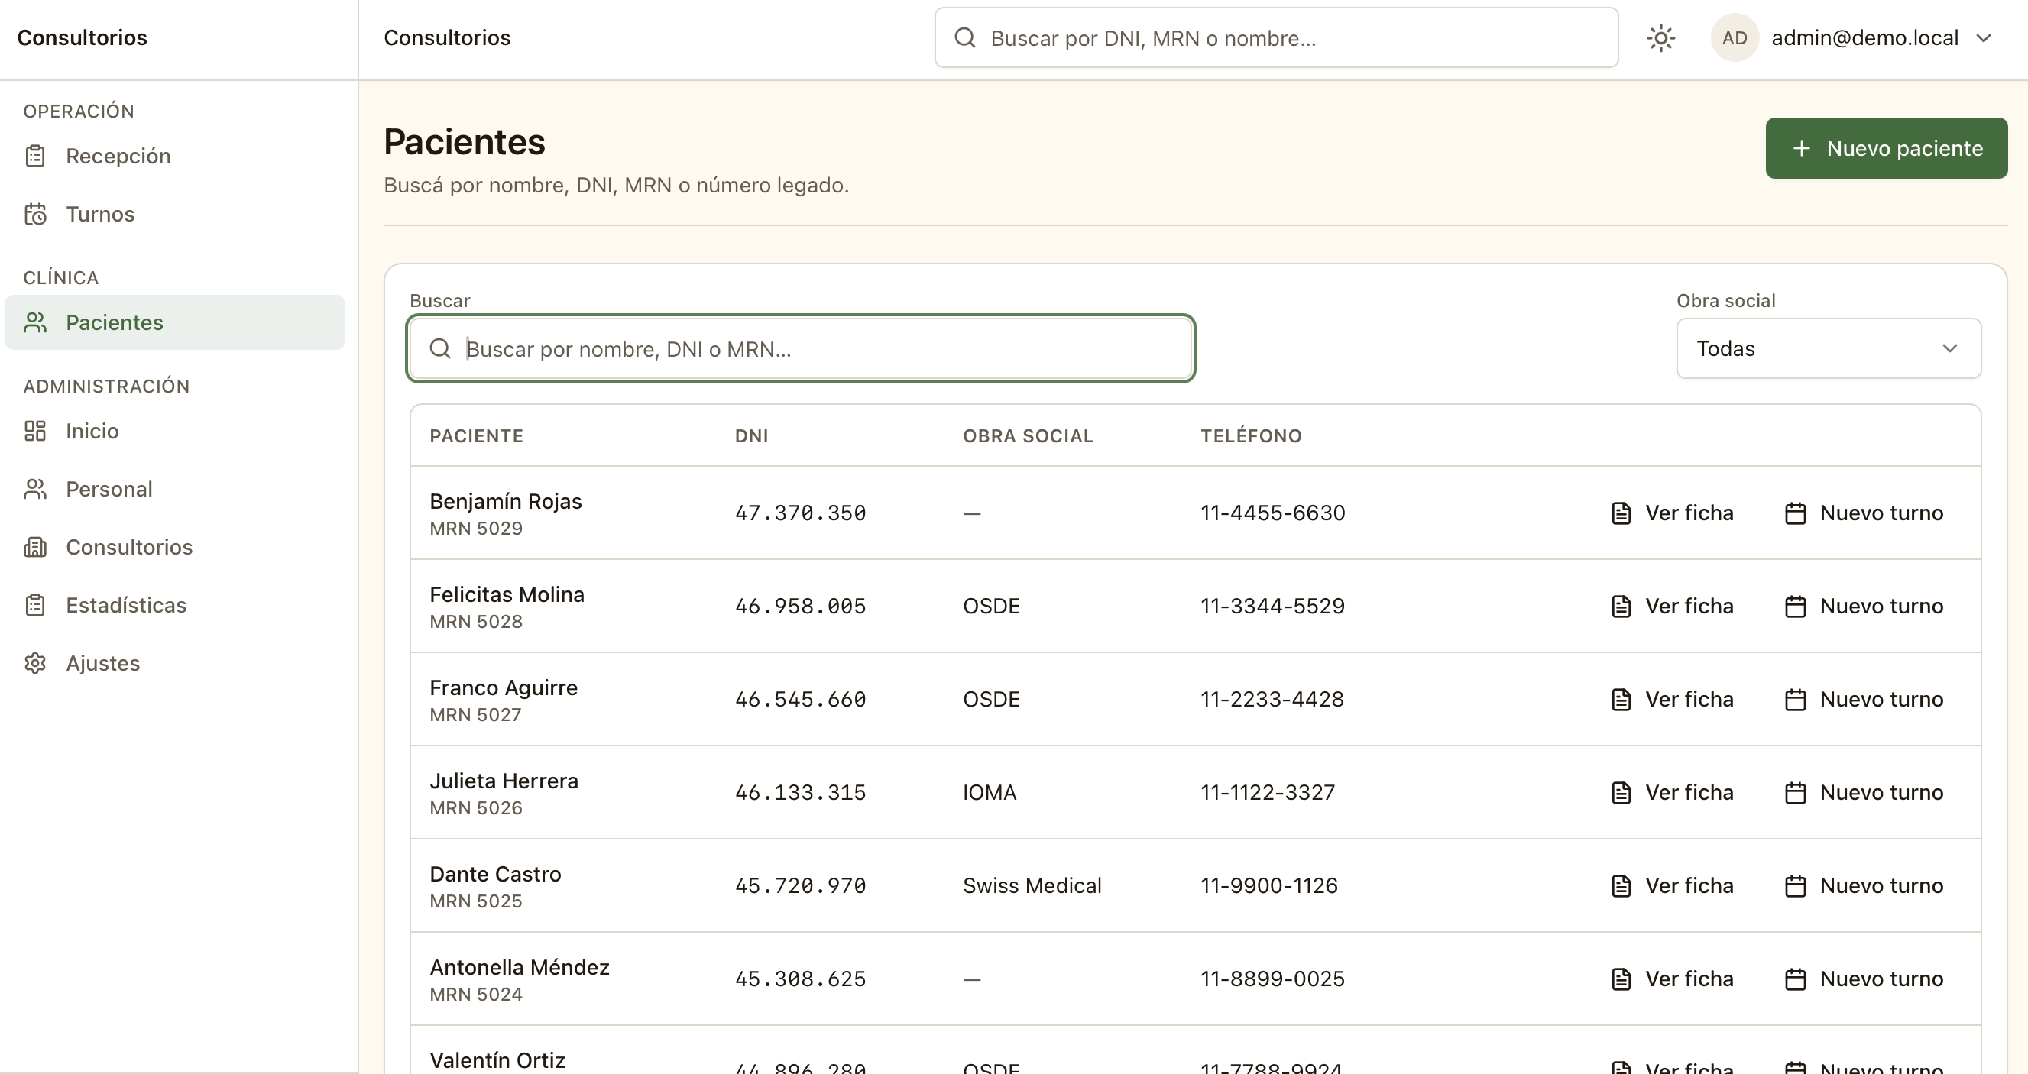
Task: Click the DNI value 45.308.625
Action: click(800, 979)
